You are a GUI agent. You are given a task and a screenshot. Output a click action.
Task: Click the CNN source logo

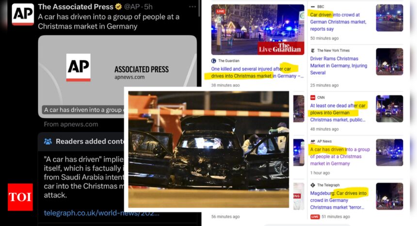coord(313,97)
